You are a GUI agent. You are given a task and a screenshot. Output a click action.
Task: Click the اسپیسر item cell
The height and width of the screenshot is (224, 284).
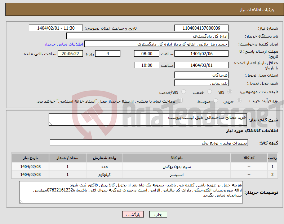177,175
